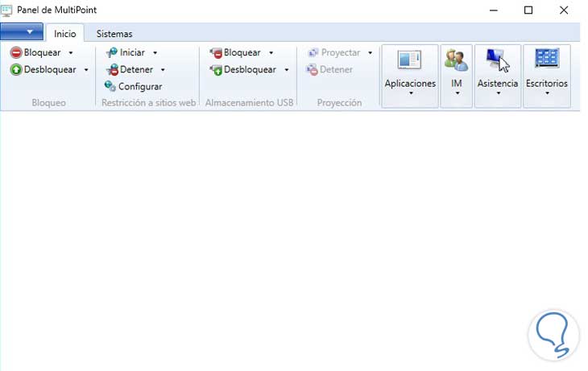Switch to the Sistemas tab
Viewport: 588px width, 371px height.
114,34
